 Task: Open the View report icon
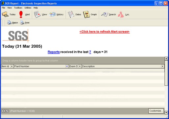click(37, 14)
